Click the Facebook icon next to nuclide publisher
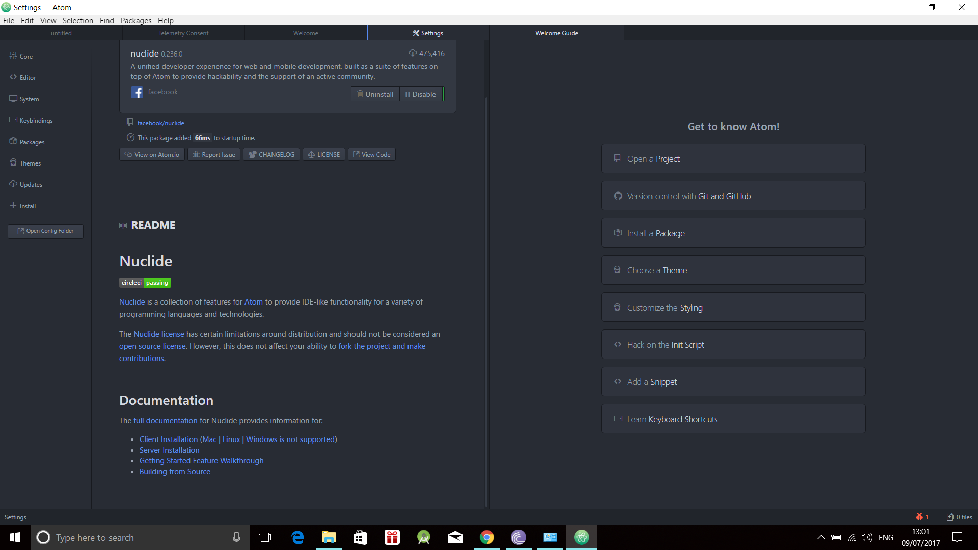 coord(137,92)
